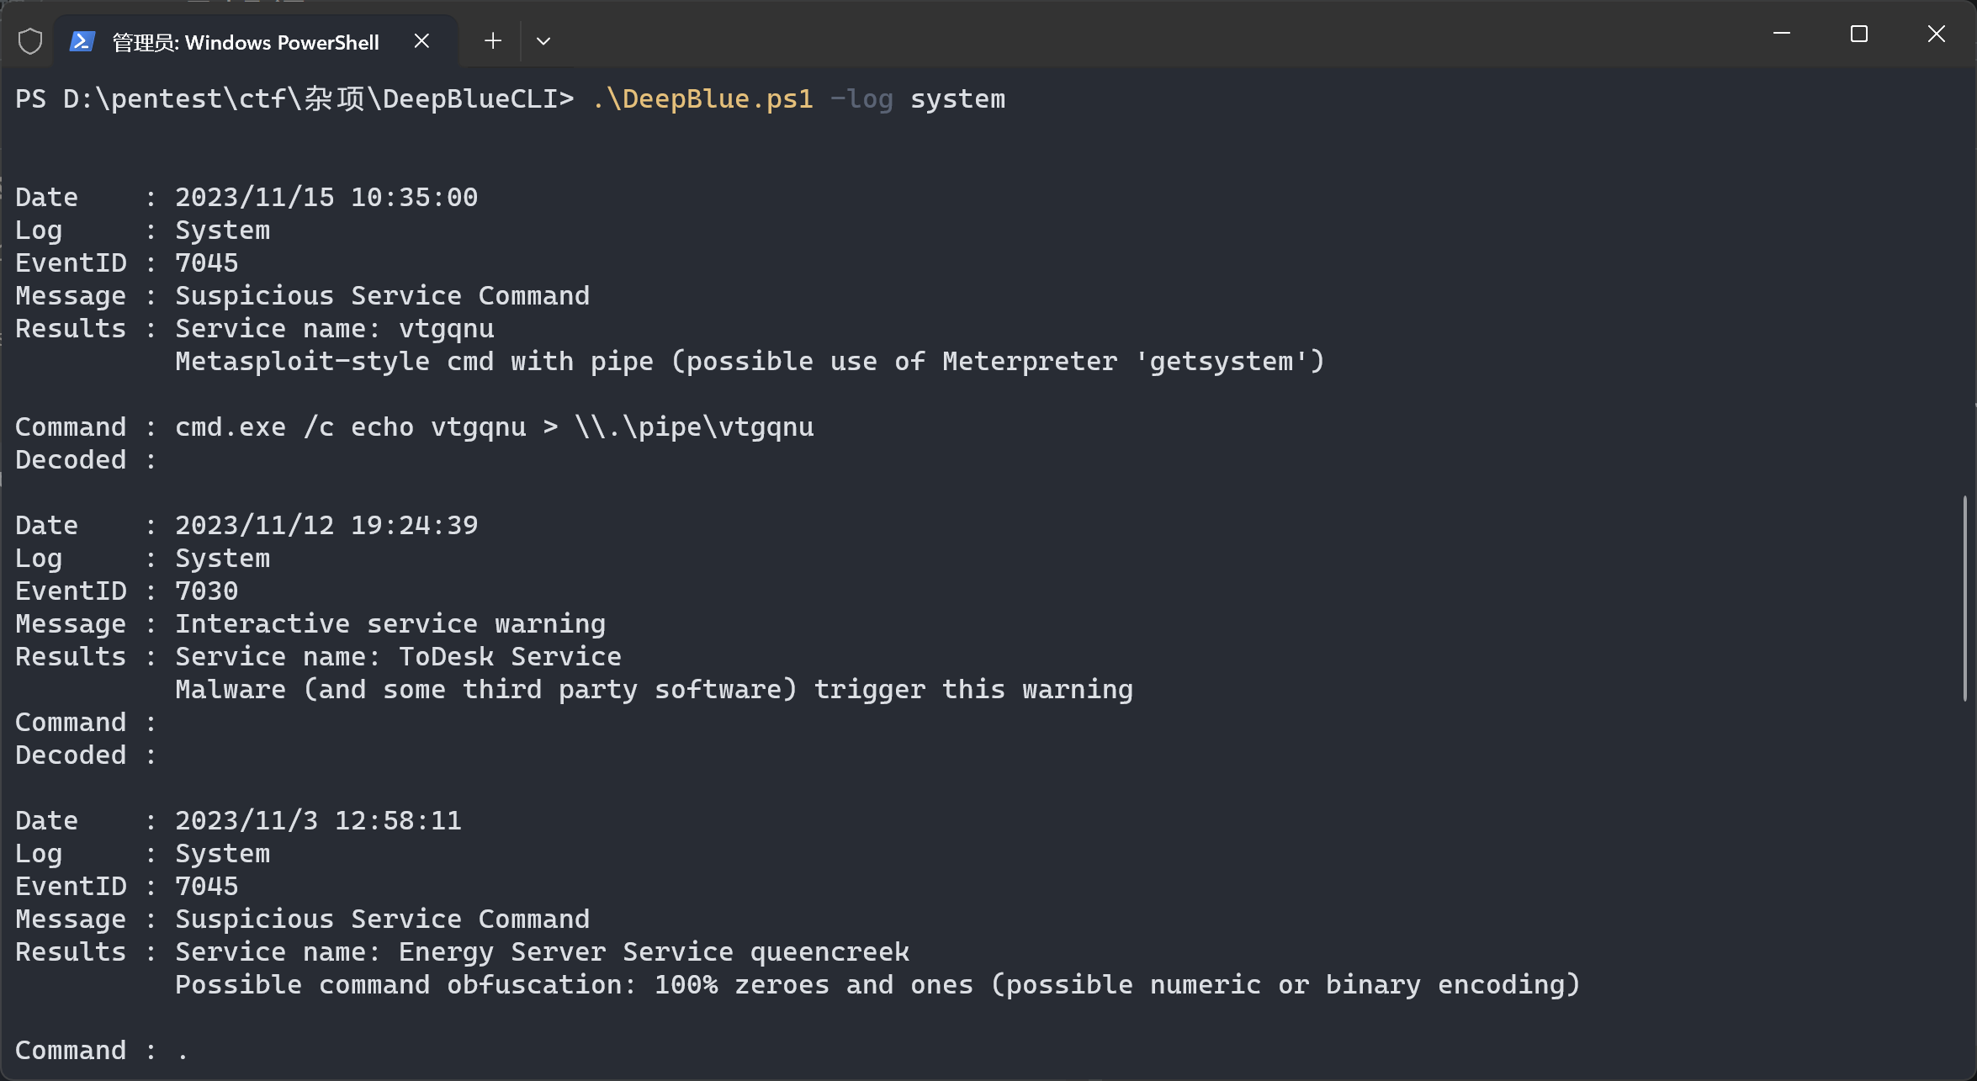
Task: Click the 'Service name: ToDesk Service' line
Action: click(x=399, y=657)
